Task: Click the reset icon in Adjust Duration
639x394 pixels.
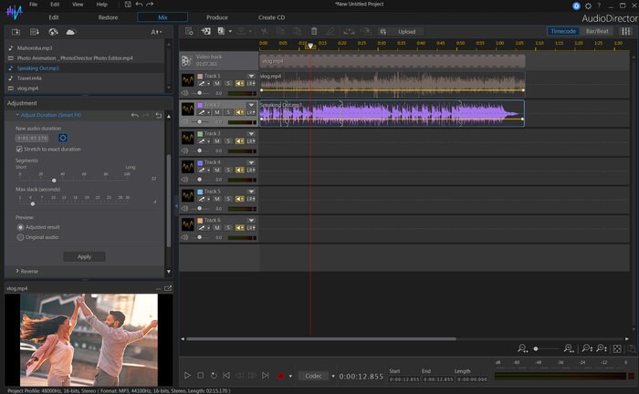Action: (x=159, y=116)
